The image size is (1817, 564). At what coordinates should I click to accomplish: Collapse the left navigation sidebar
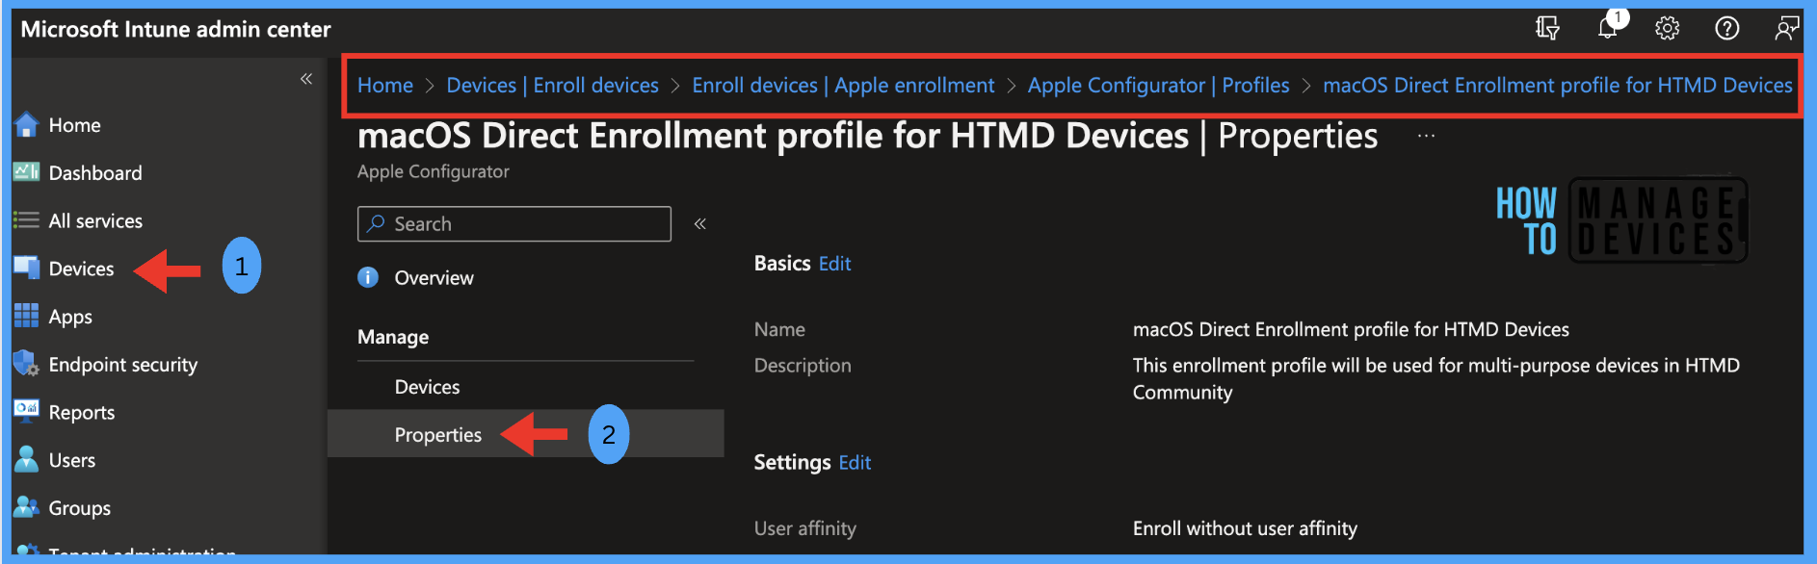tap(306, 79)
